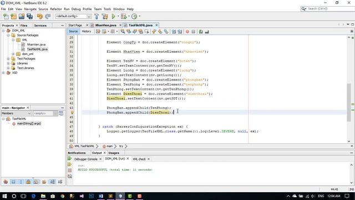Open the Profile Project dropdown arrow

[x=139, y=16]
